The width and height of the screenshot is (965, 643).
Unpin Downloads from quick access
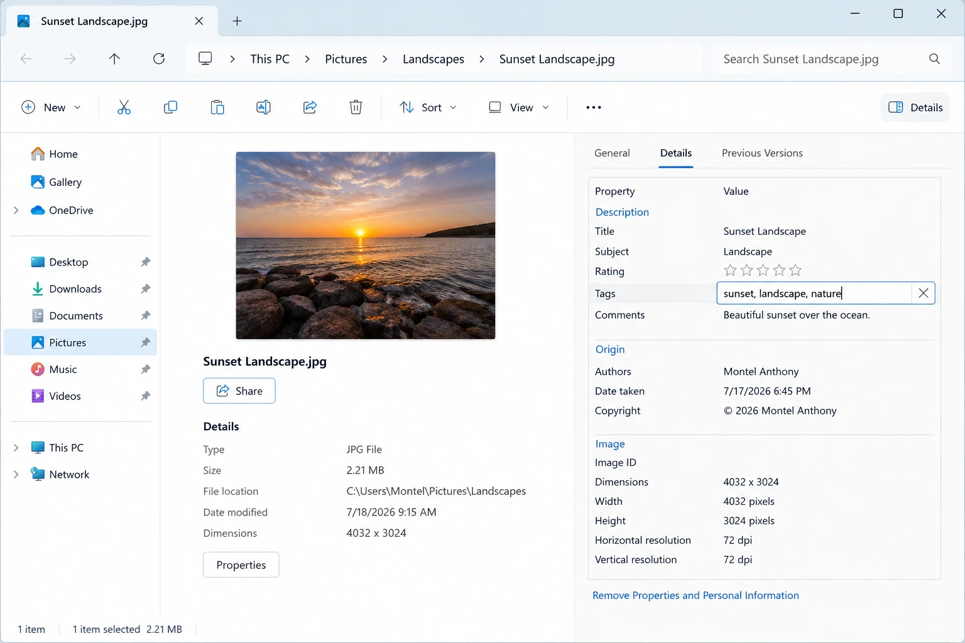[146, 289]
